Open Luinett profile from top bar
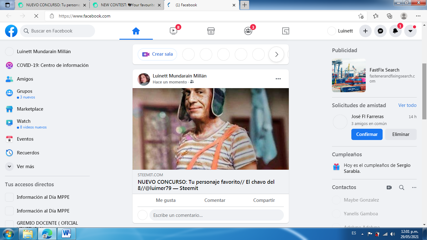 click(x=340, y=31)
